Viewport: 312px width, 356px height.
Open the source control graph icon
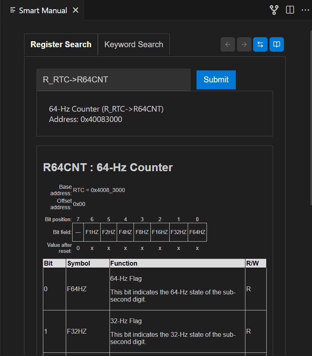[274, 10]
